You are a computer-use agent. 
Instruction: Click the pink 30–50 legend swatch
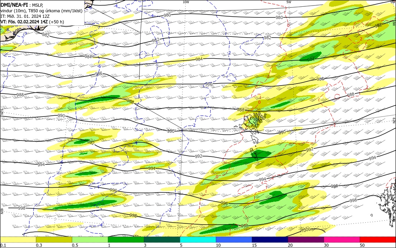pos(342,240)
